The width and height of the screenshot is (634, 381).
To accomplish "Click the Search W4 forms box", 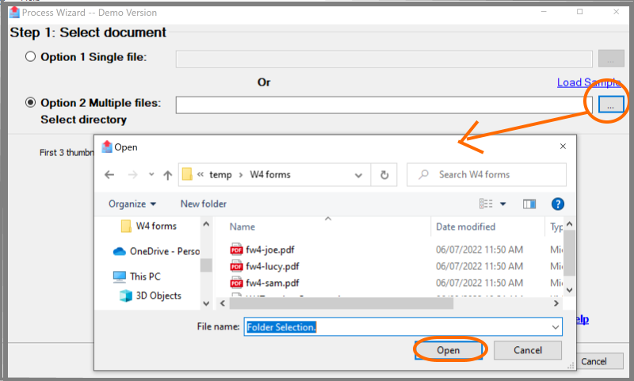I will coord(487,174).
